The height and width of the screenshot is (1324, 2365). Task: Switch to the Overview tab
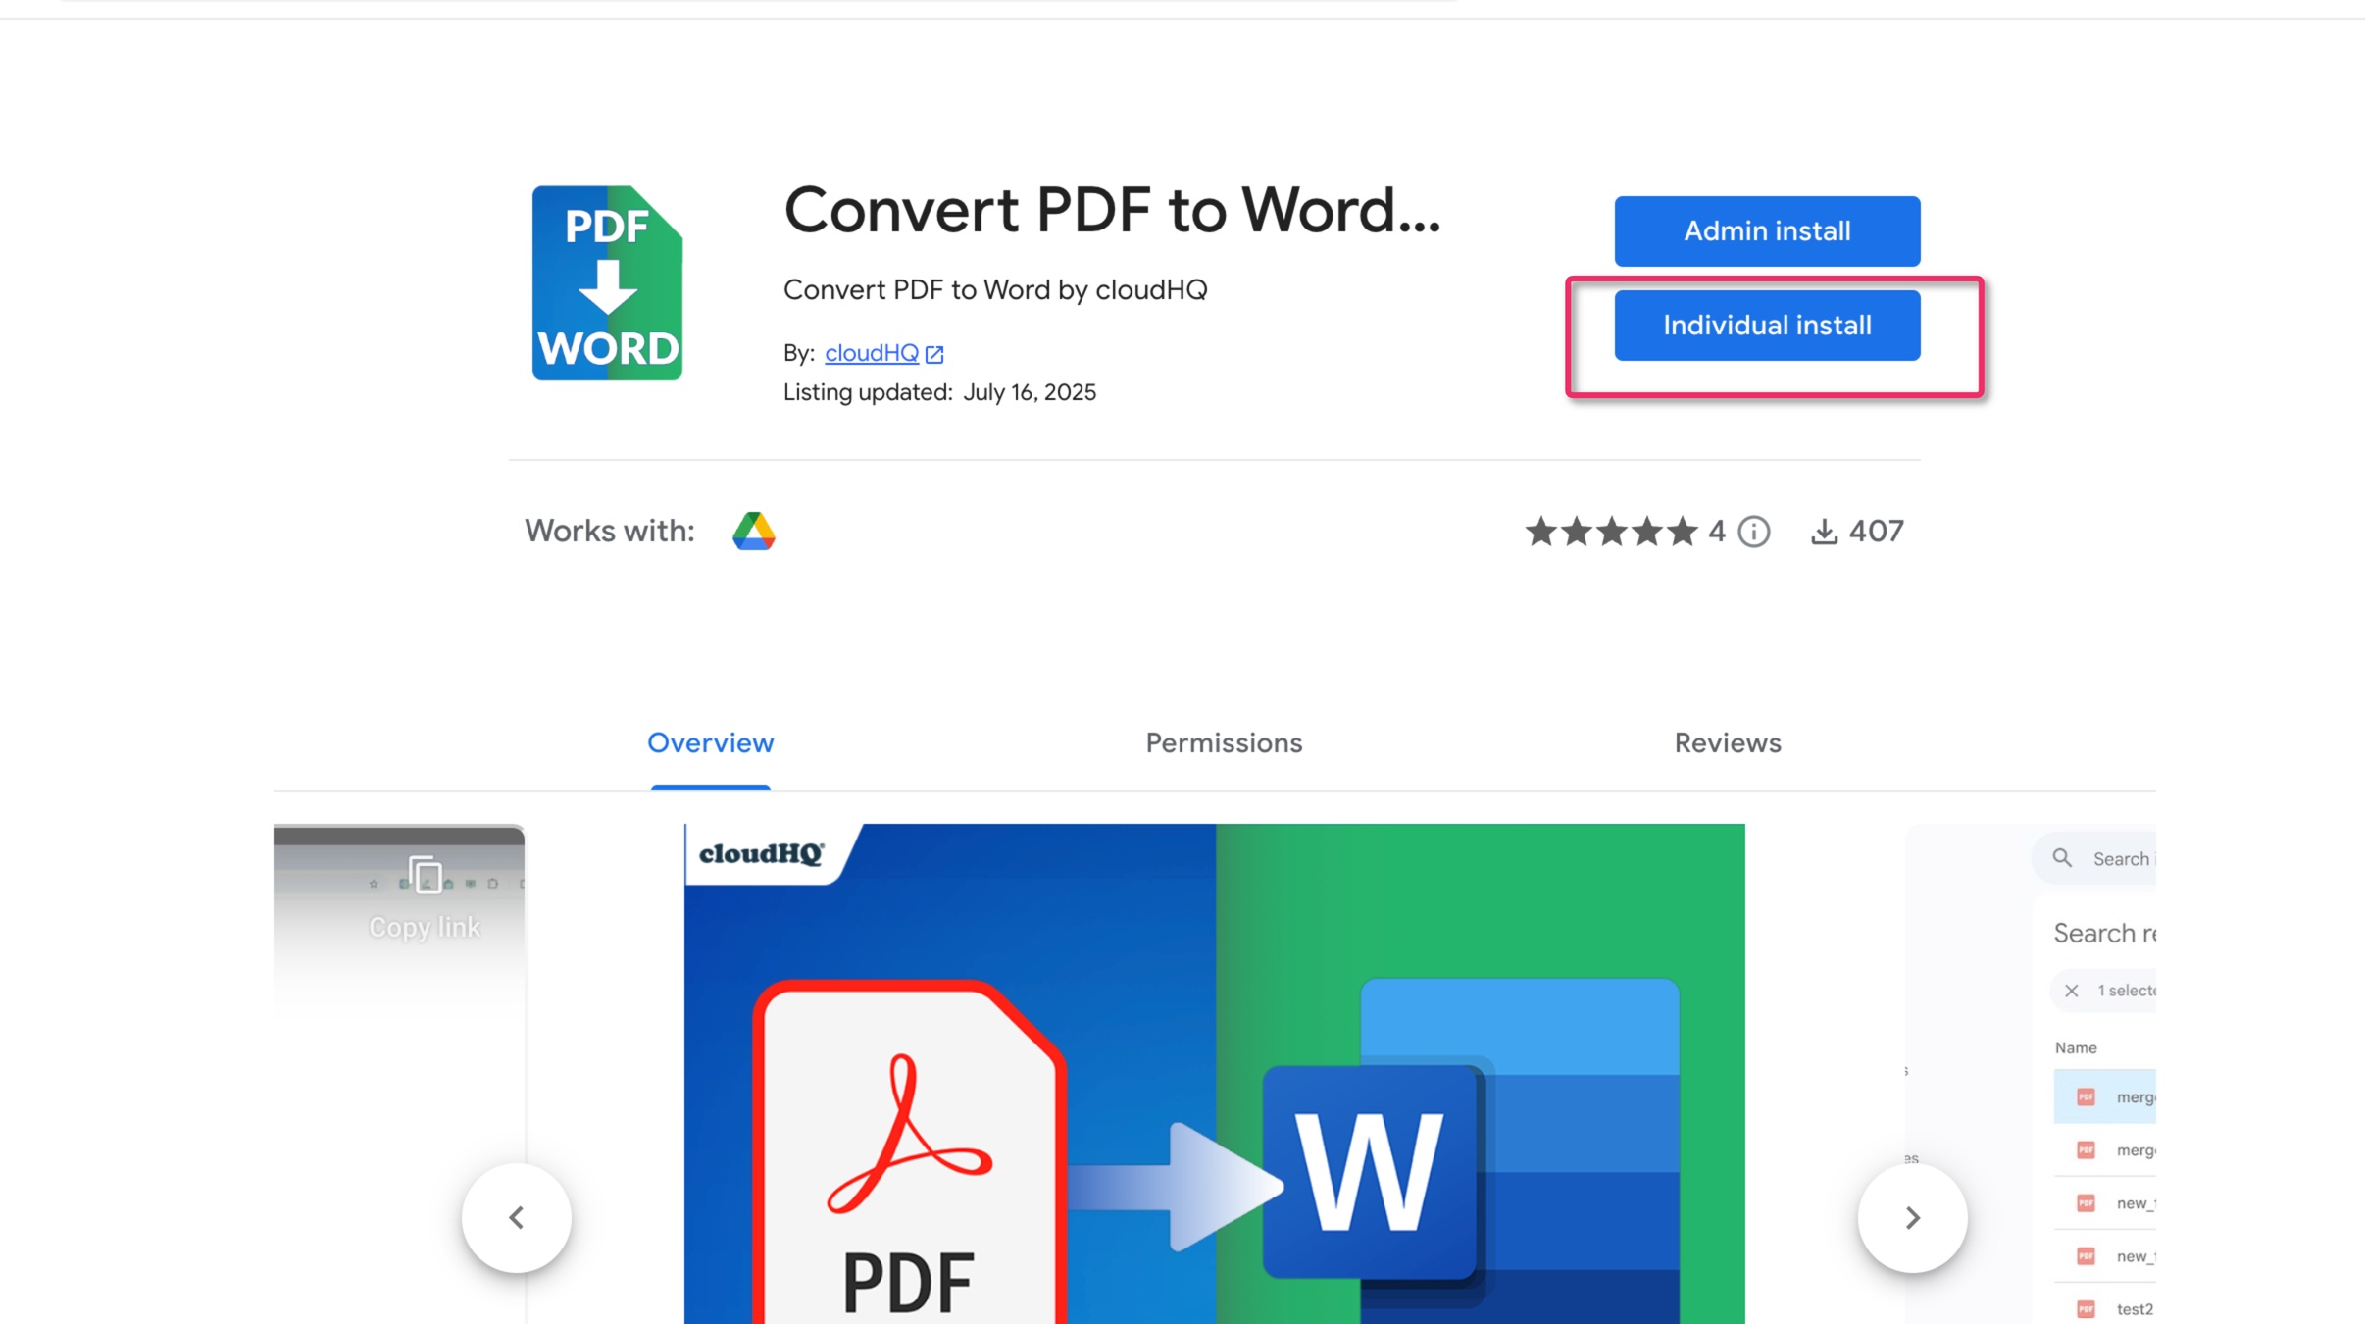[710, 743]
